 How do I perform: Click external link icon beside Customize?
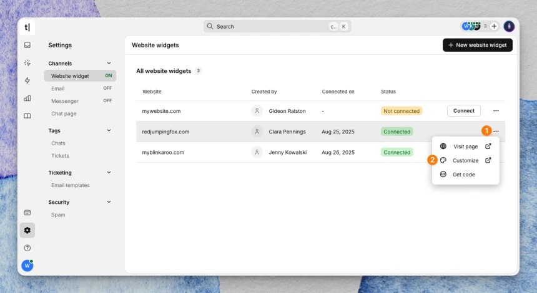point(488,160)
